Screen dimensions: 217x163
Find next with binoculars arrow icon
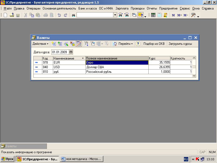[x=120, y=15]
